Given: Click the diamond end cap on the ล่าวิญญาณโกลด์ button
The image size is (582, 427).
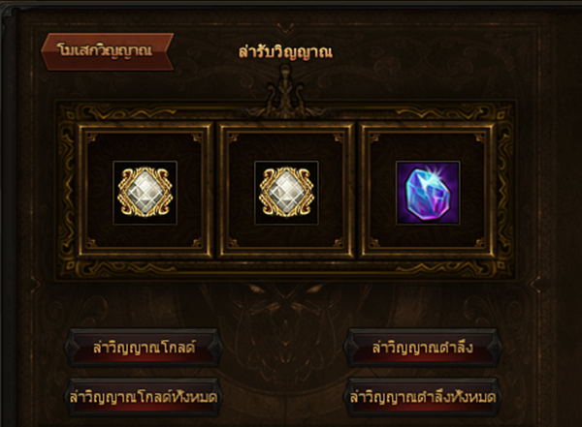Looking at the screenshot, I should pos(72,348).
